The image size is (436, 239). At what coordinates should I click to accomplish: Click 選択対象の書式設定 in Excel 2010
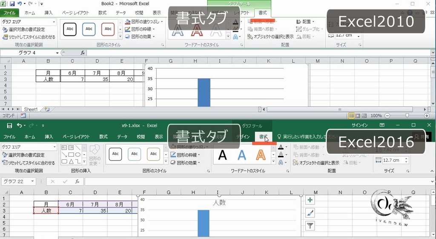tap(23, 29)
